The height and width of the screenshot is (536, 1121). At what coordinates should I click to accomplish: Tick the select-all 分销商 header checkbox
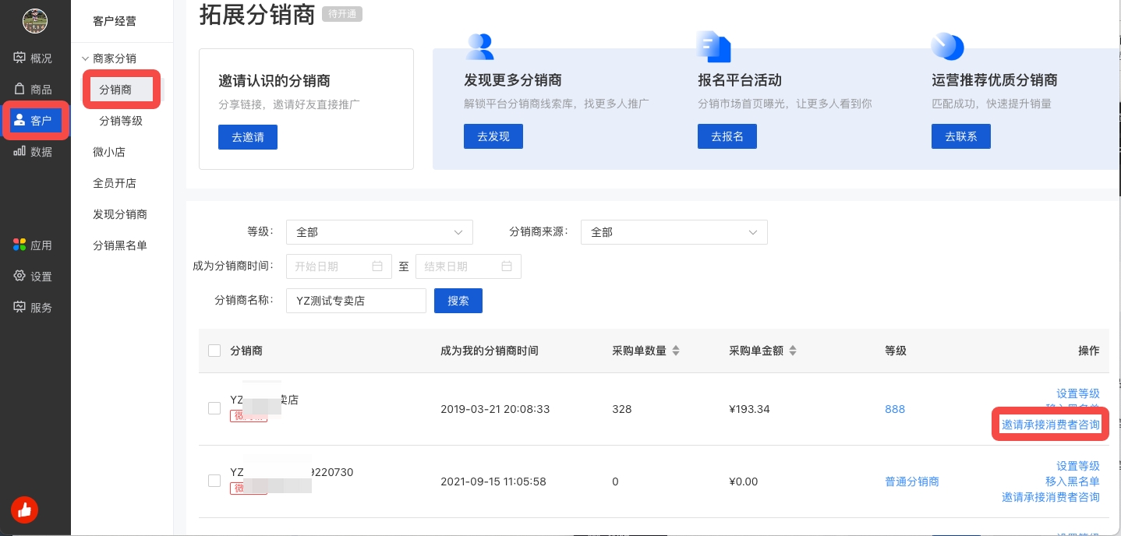214,351
